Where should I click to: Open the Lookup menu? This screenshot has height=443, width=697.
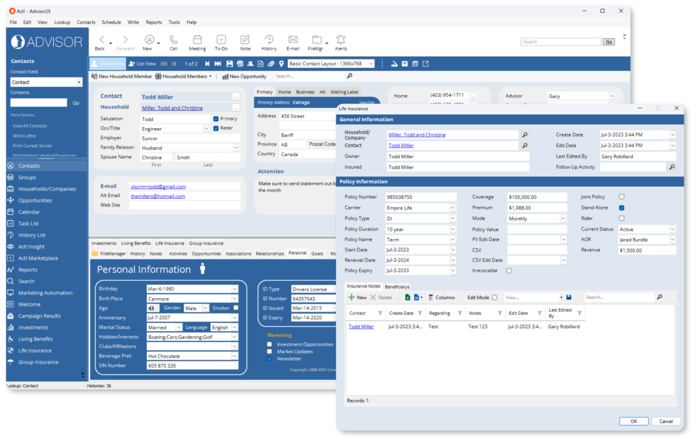62,22
